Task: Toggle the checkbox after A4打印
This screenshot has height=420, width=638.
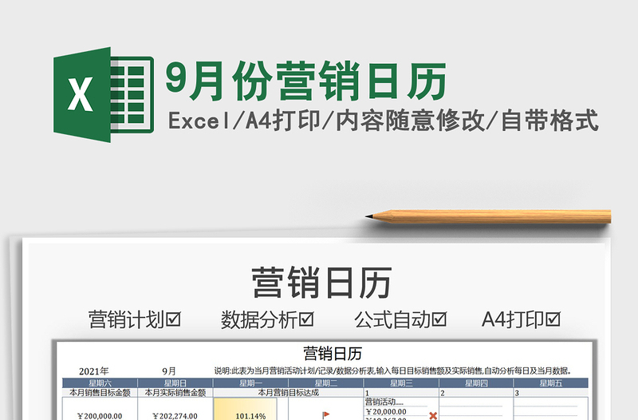Action: 553,319
